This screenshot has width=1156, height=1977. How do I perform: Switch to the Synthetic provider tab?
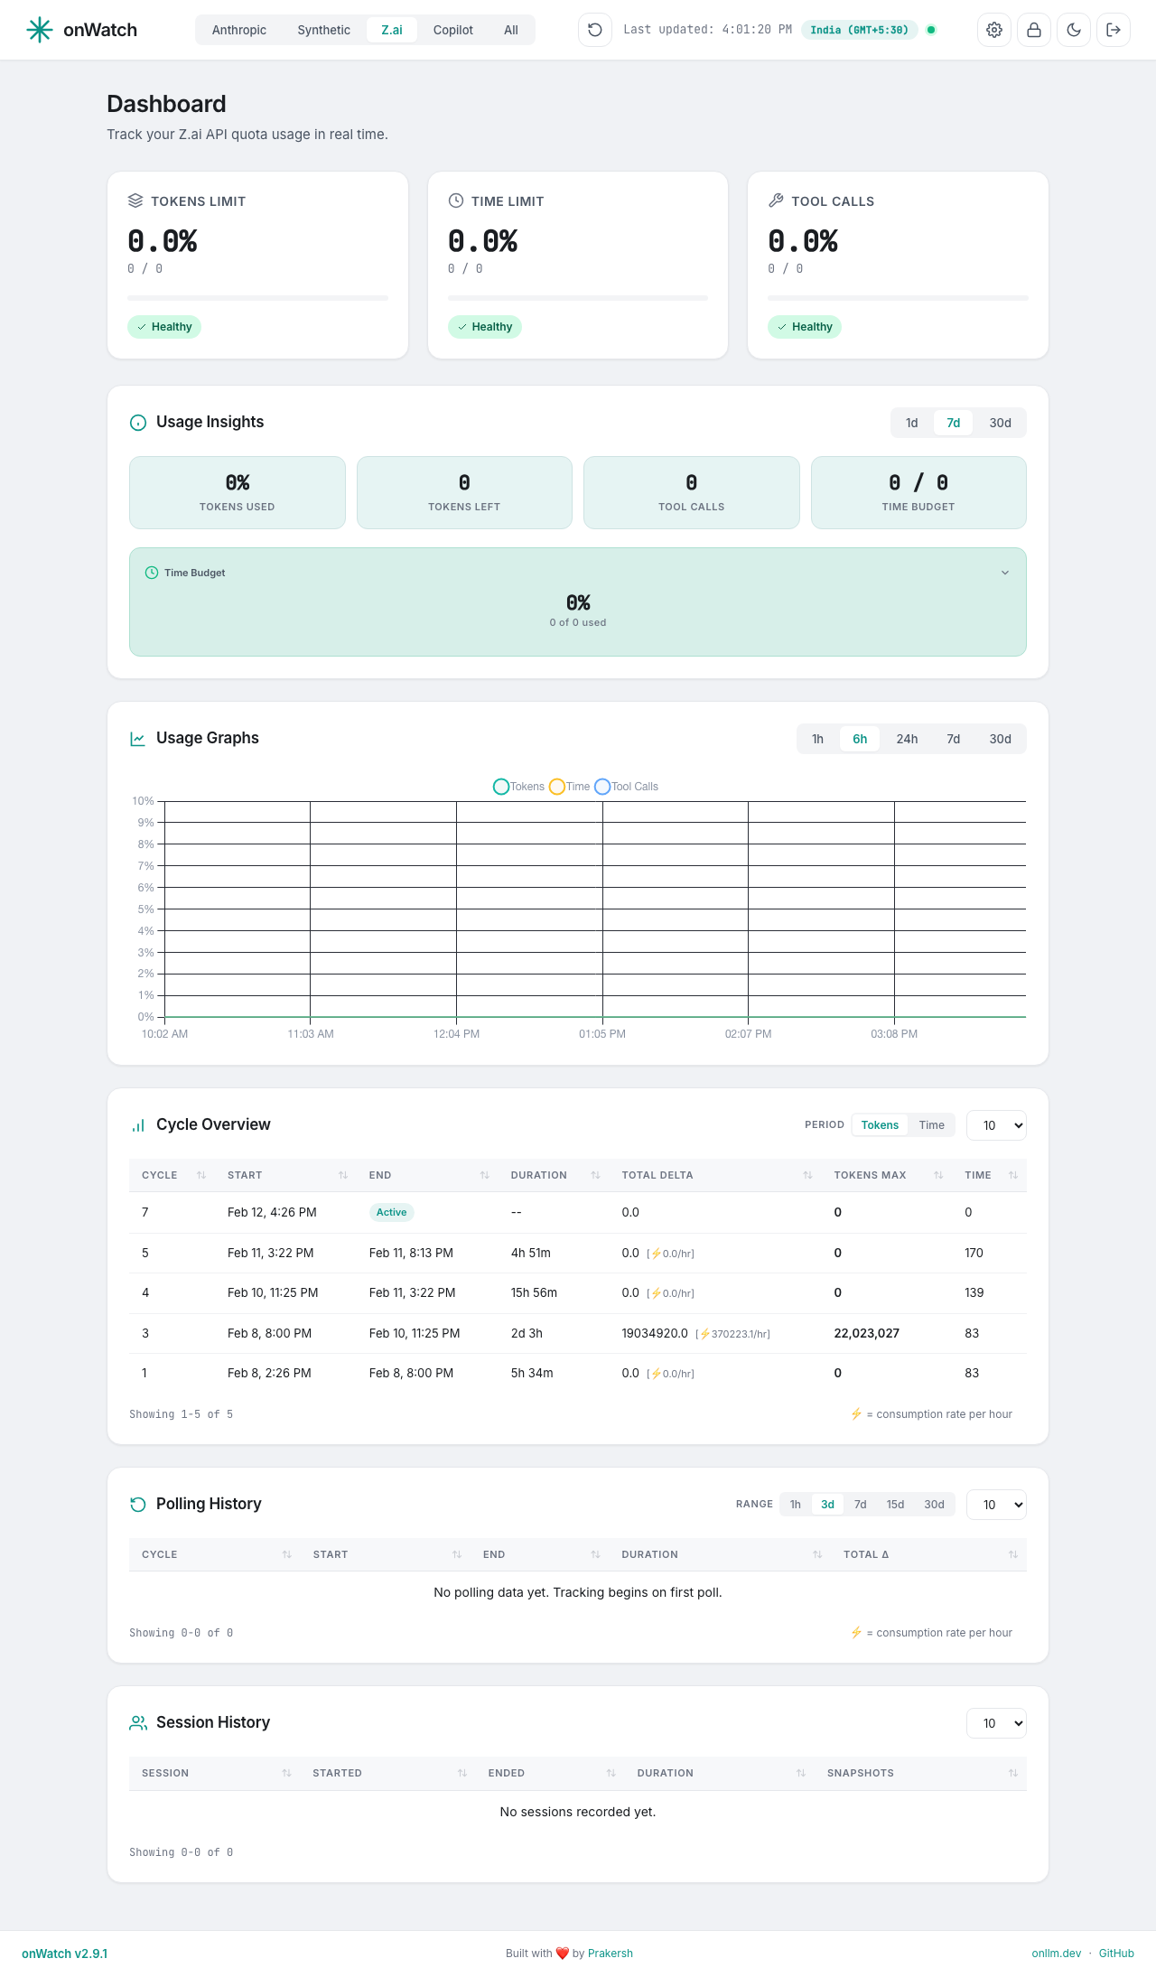[323, 30]
